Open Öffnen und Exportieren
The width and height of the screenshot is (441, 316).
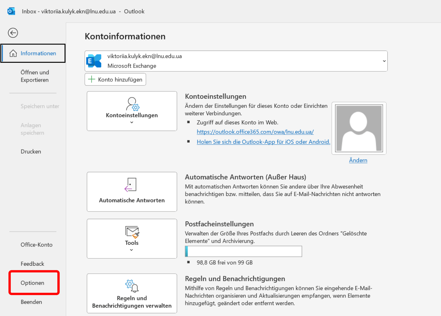point(35,76)
